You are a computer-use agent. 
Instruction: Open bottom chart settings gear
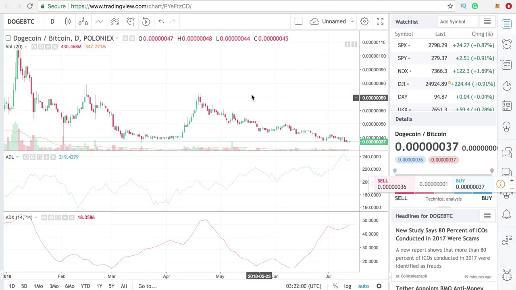coord(379,286)
